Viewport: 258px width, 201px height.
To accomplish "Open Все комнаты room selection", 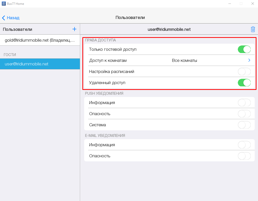I will click(x=184, y=61).
